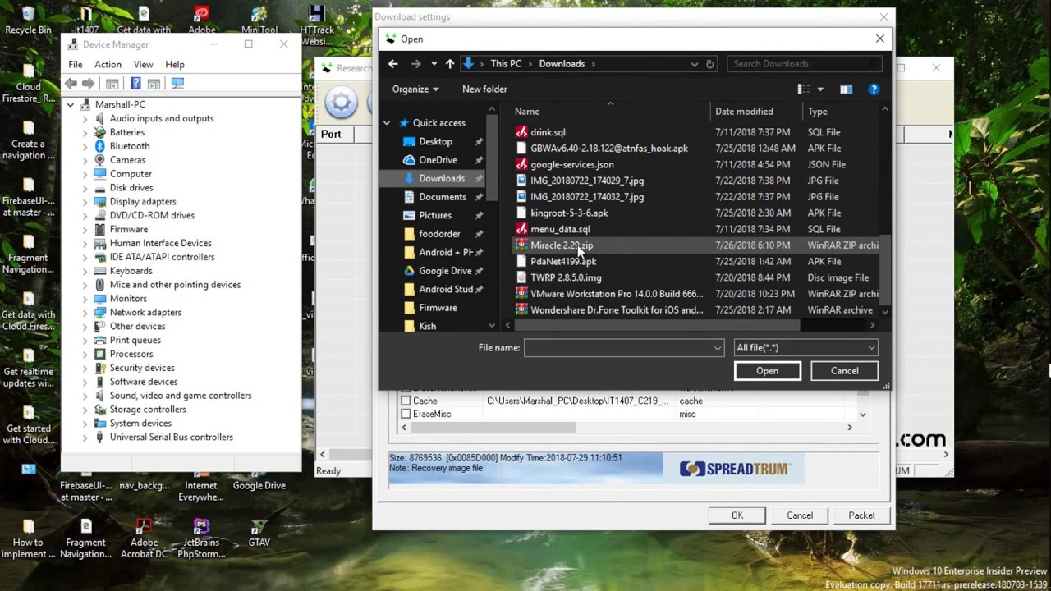The width and height of the screenshot is (1051, 591).
Task: Click the Up folder arrow in Open dialog
Action: [450, 64]
